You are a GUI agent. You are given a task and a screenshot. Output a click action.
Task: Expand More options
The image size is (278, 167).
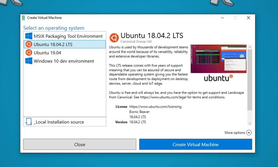(238, 132)
